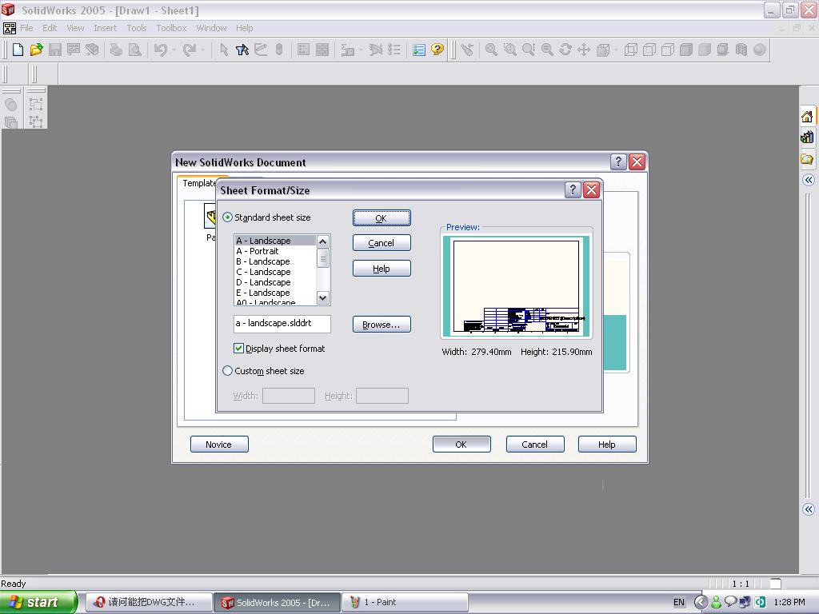
Task: Click the Print Preview toolbar icon
Action: coord(134,50)
